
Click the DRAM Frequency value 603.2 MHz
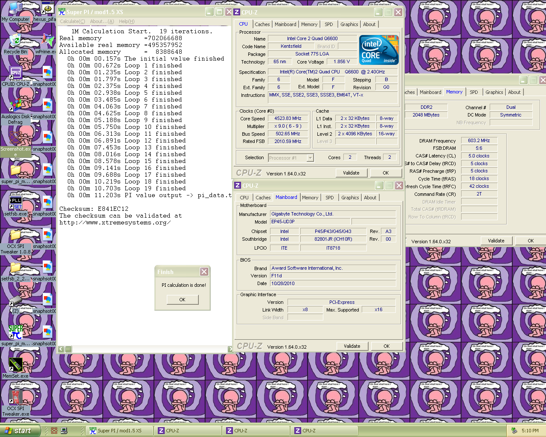pyautogui.click(x=479, y=140)
